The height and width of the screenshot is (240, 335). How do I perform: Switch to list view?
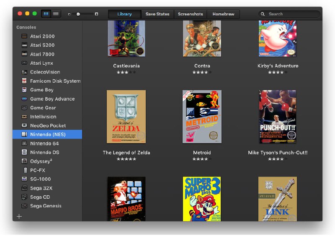coord(56,14)
